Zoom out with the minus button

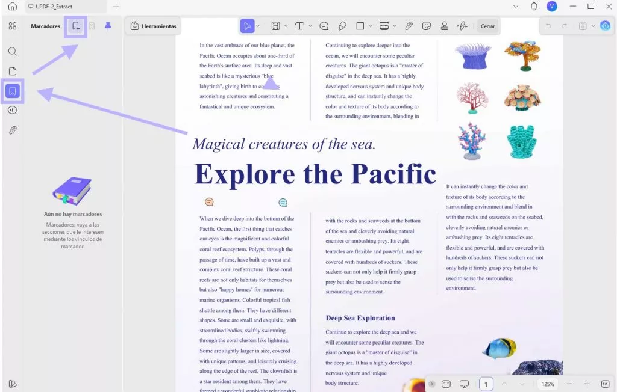coord(569,384)
